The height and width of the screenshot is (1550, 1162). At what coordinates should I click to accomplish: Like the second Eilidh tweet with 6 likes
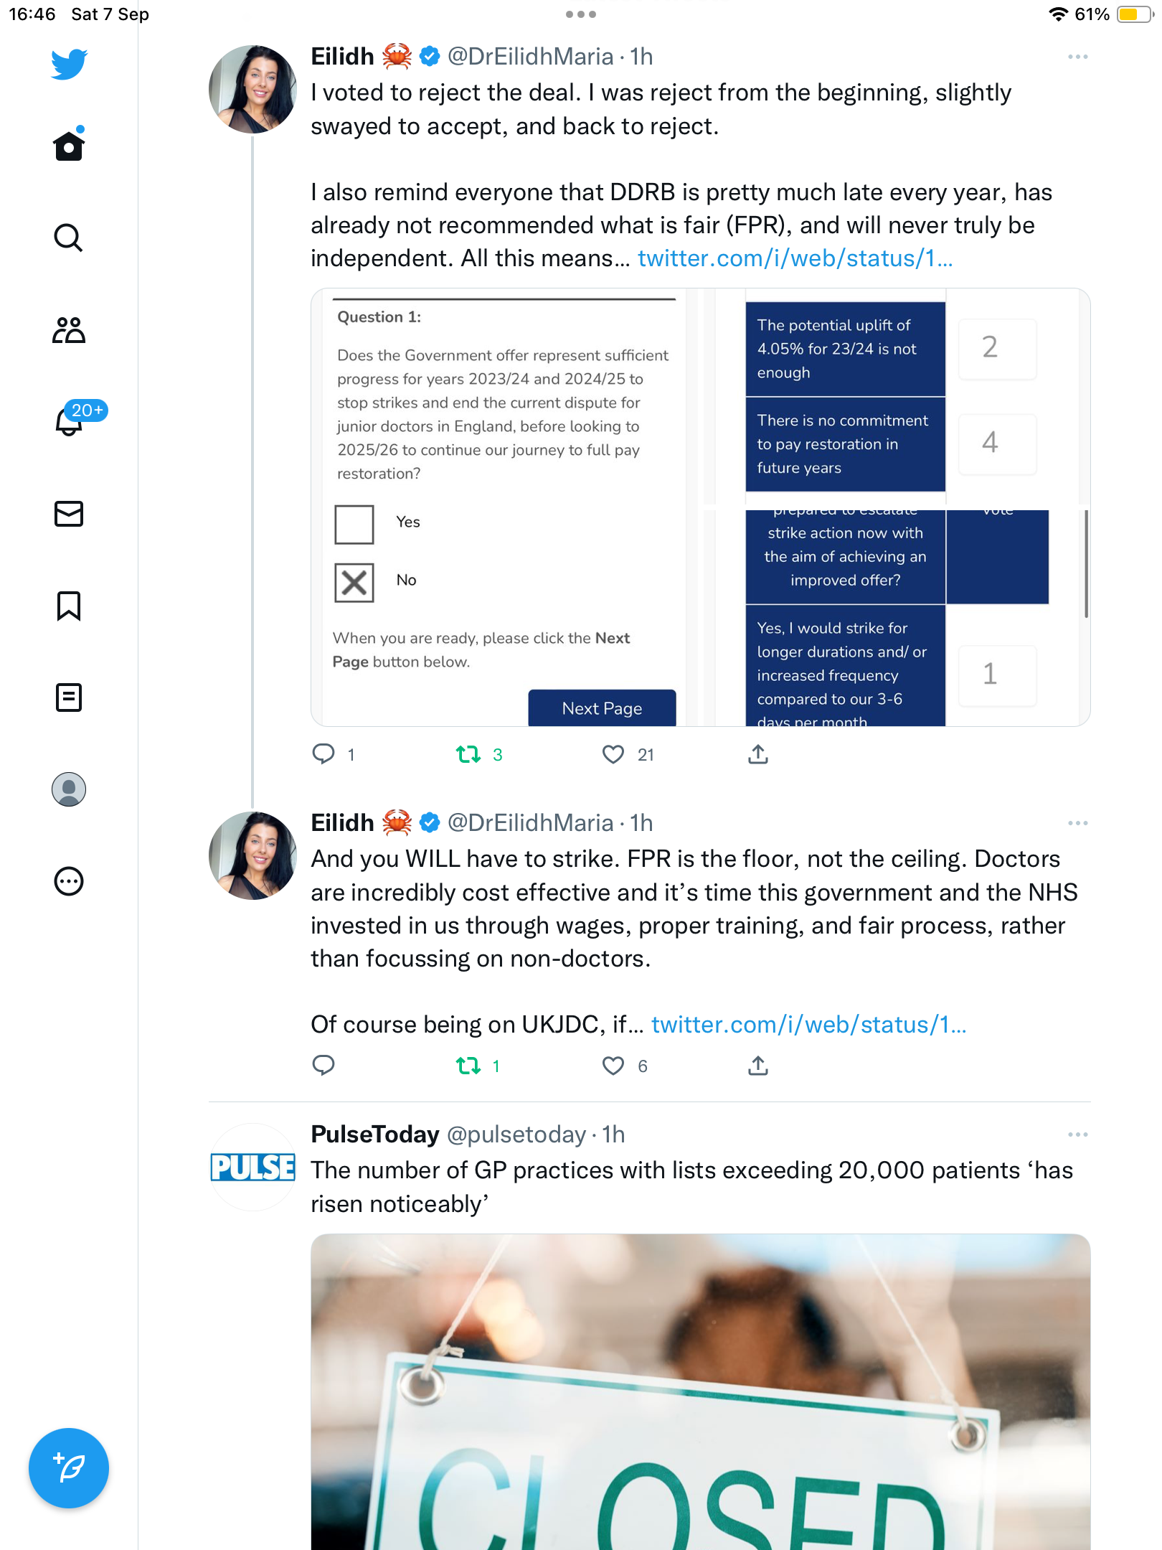(613, 1066)
